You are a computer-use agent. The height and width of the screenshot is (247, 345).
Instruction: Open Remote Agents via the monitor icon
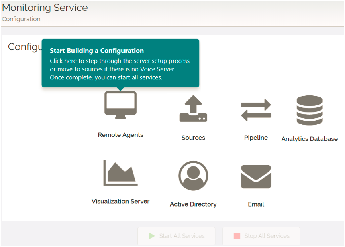point(120,105)
